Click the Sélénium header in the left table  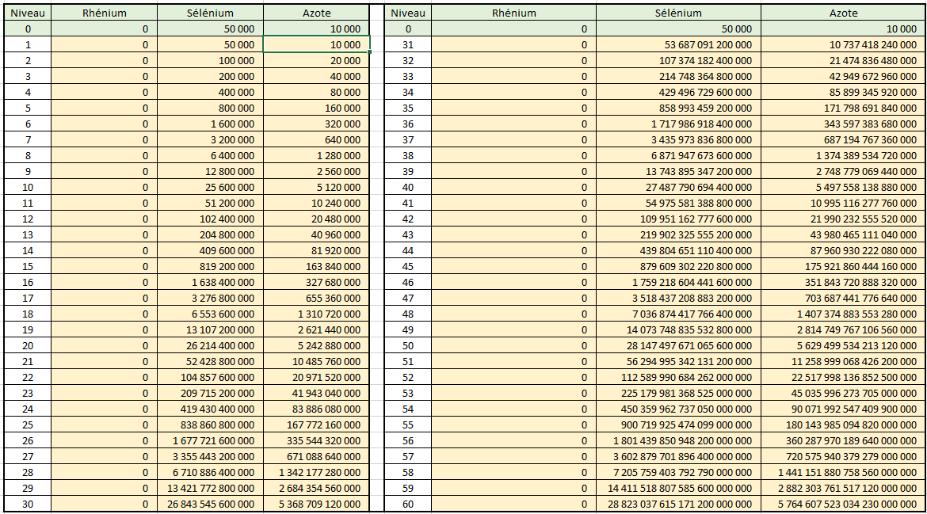pos(210,13)
